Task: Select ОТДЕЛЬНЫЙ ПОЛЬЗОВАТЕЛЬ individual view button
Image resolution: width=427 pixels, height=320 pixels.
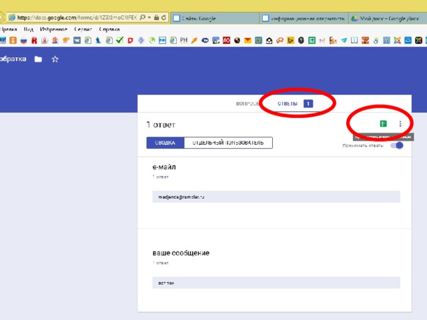Action: click(228, 143)
